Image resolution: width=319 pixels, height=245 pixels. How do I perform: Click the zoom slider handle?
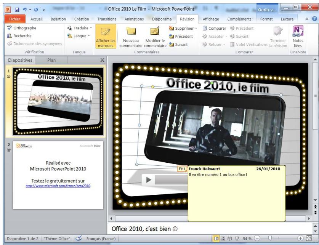pyautogui.click(x=270, y=238)
